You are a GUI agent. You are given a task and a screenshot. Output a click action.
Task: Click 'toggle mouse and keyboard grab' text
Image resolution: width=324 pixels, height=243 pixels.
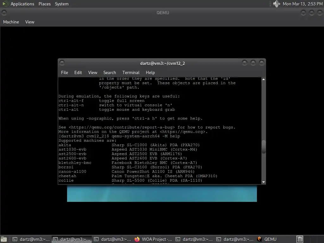[137, 110]
